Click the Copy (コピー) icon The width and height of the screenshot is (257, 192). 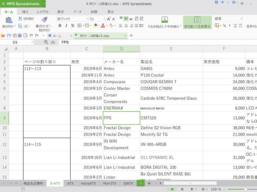20,26
